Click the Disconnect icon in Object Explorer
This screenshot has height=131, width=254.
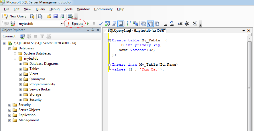pos(29,36)
